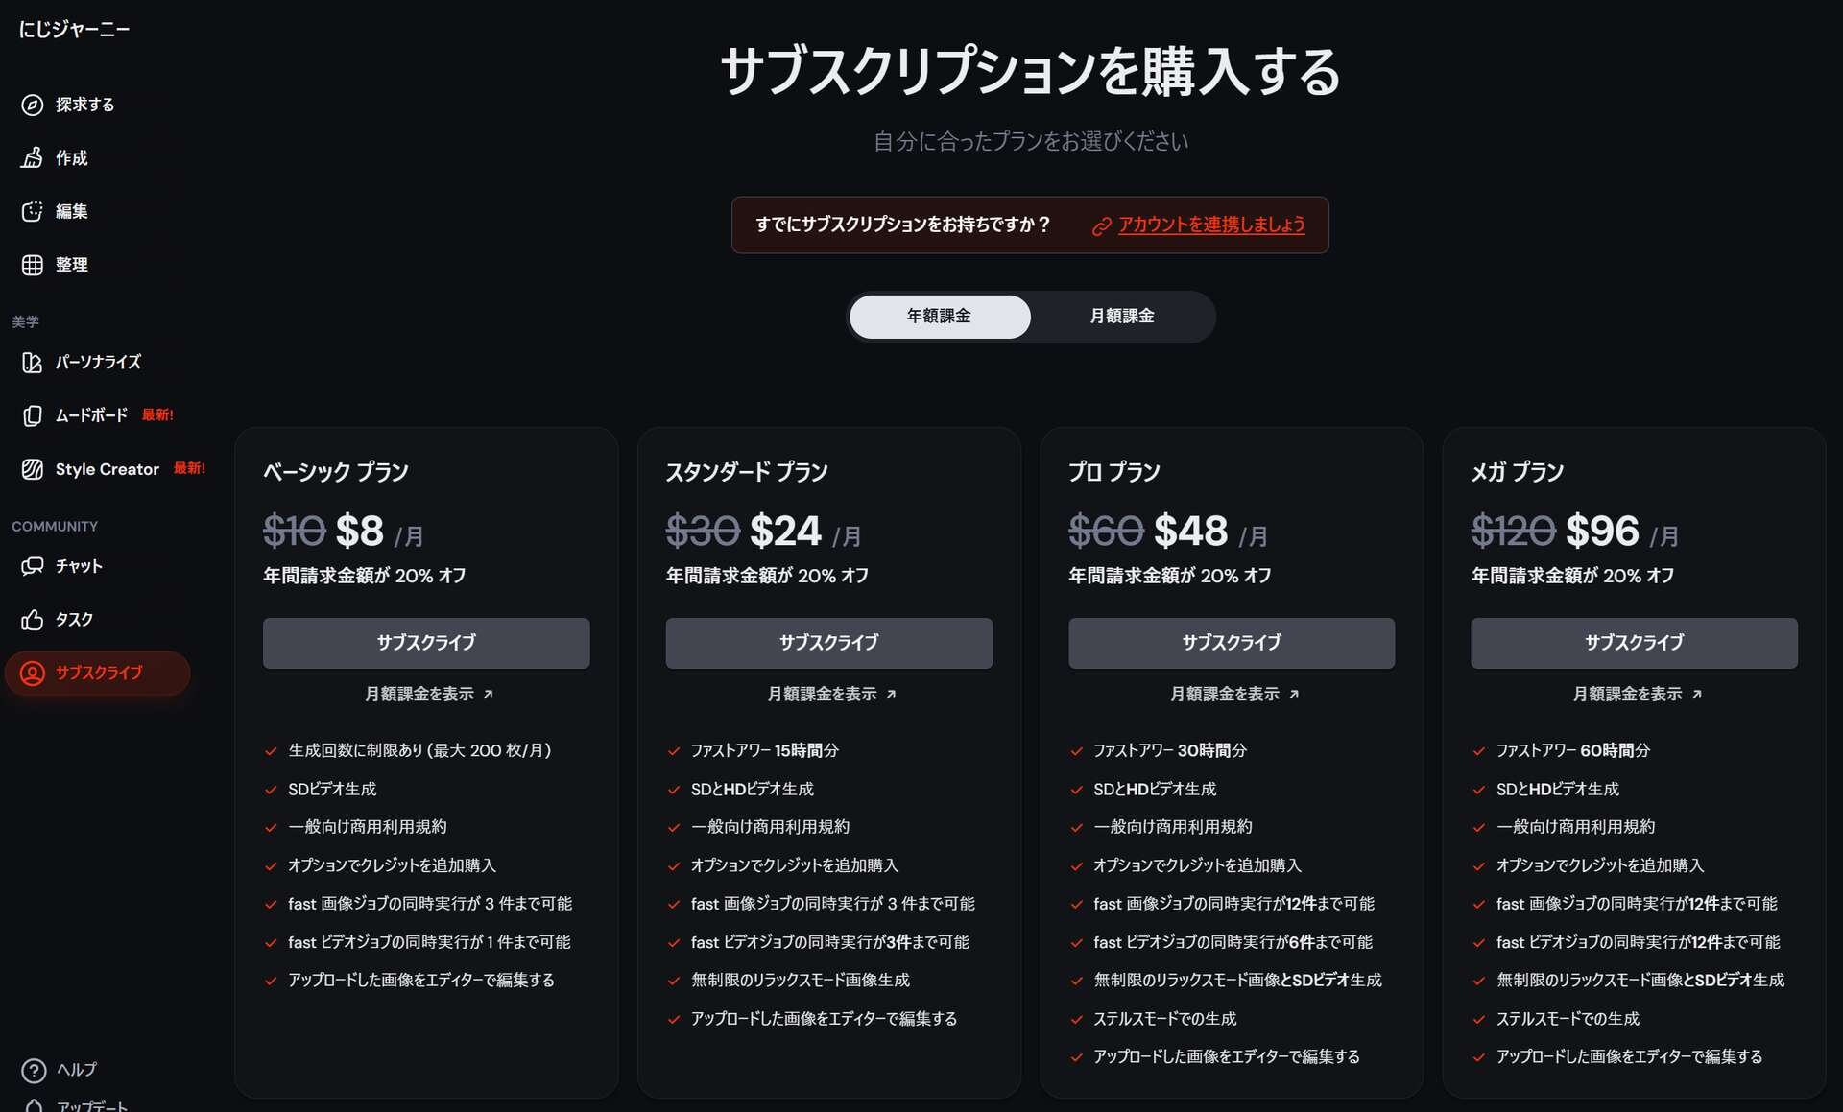The width and height of the screenshot is (1843, 1112).
Task: Click アカウントを連携しましょう link
Action: coord(1210,225)
